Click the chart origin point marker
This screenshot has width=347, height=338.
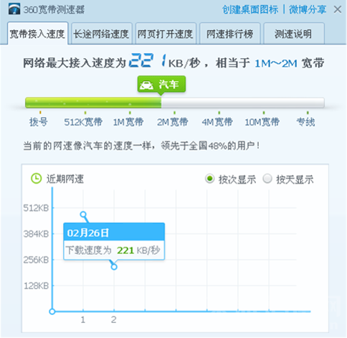52,311
